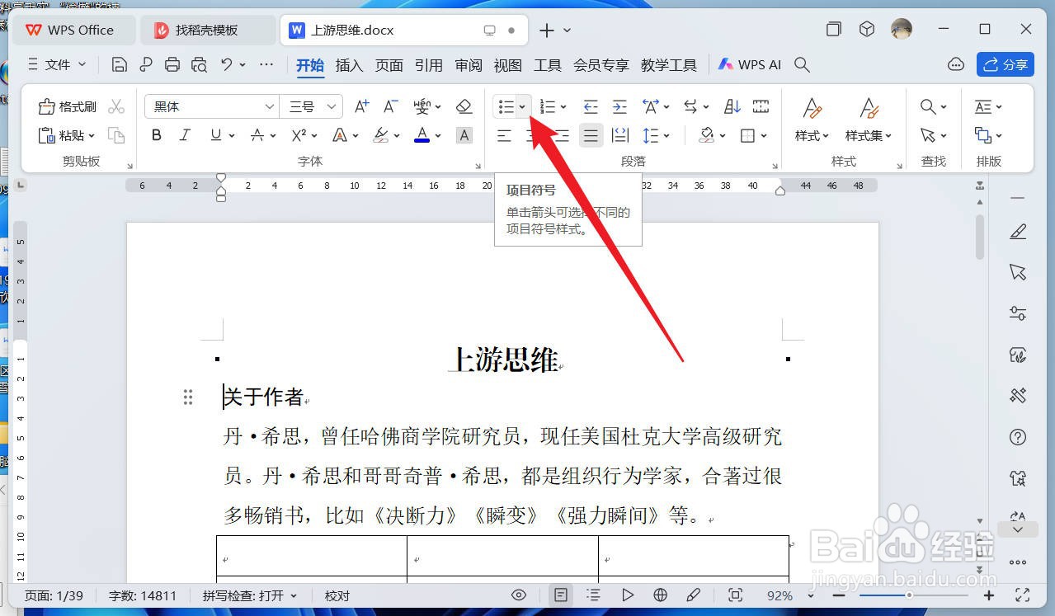Switch to web layout view via globe icon

(x=658, y=595)
